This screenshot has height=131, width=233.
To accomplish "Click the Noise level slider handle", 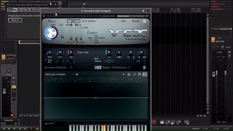I will point(81,38).
